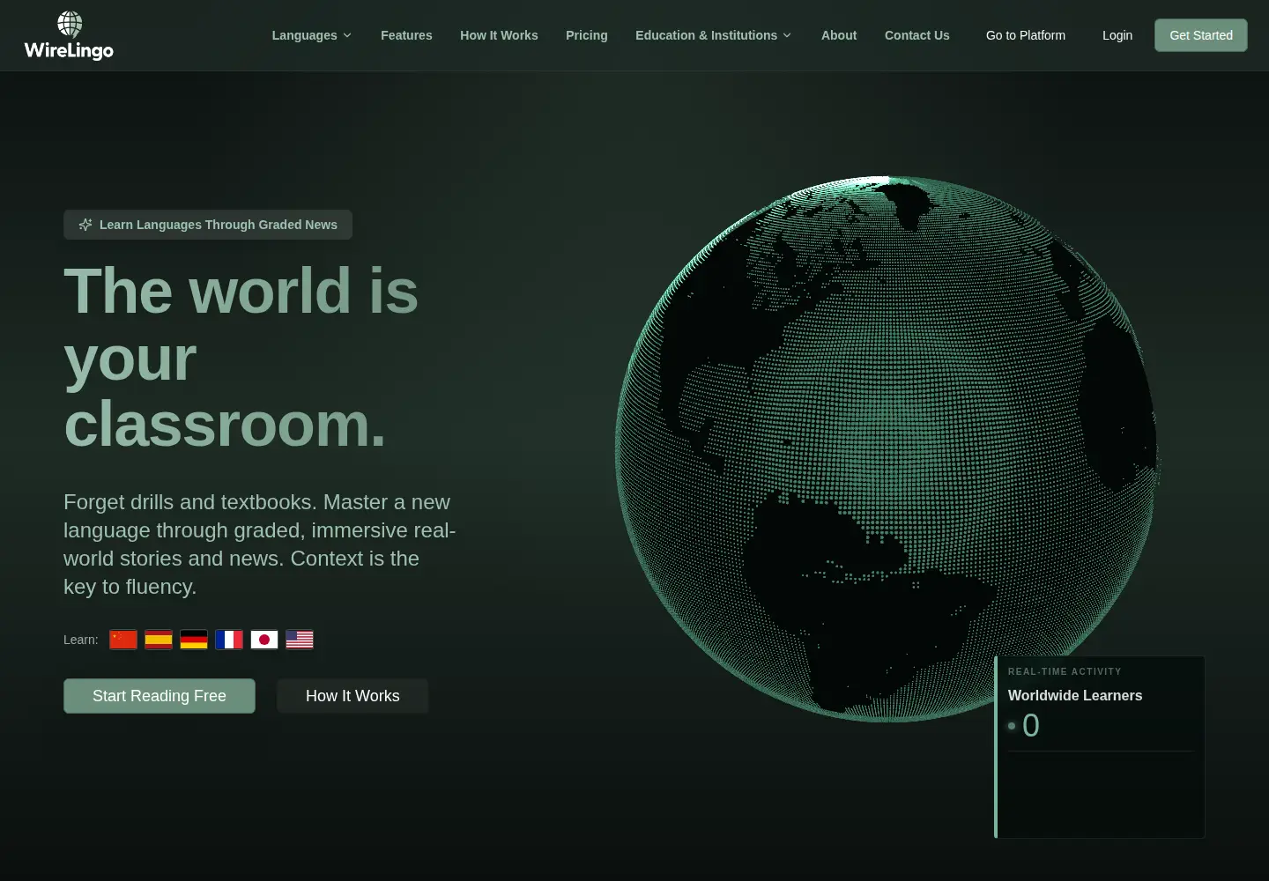Screen dimensions: 1269x881
Task: Click the dotted globe graphic
Action: point(887,448)
